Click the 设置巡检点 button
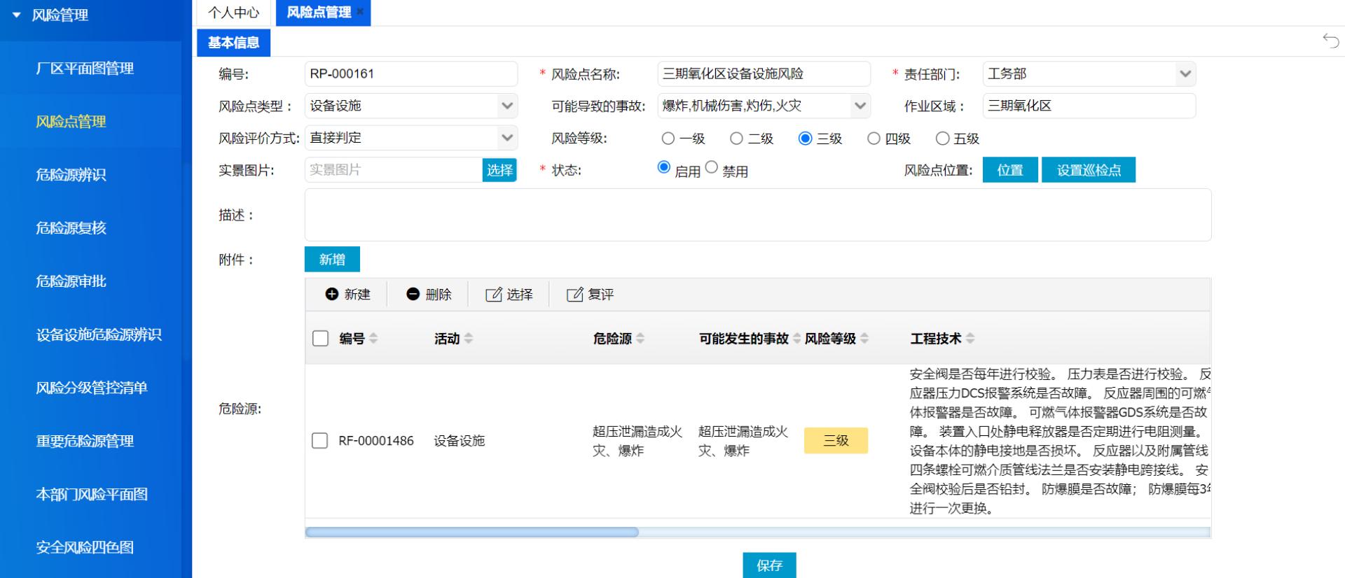The width and height of the screenshot is (1345, 578). click(x=1088, y=170)
